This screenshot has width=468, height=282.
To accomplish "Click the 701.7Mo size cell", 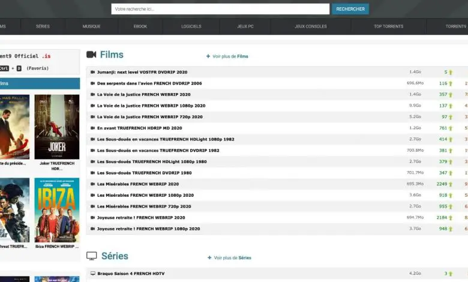I will [x=415, y=172].
